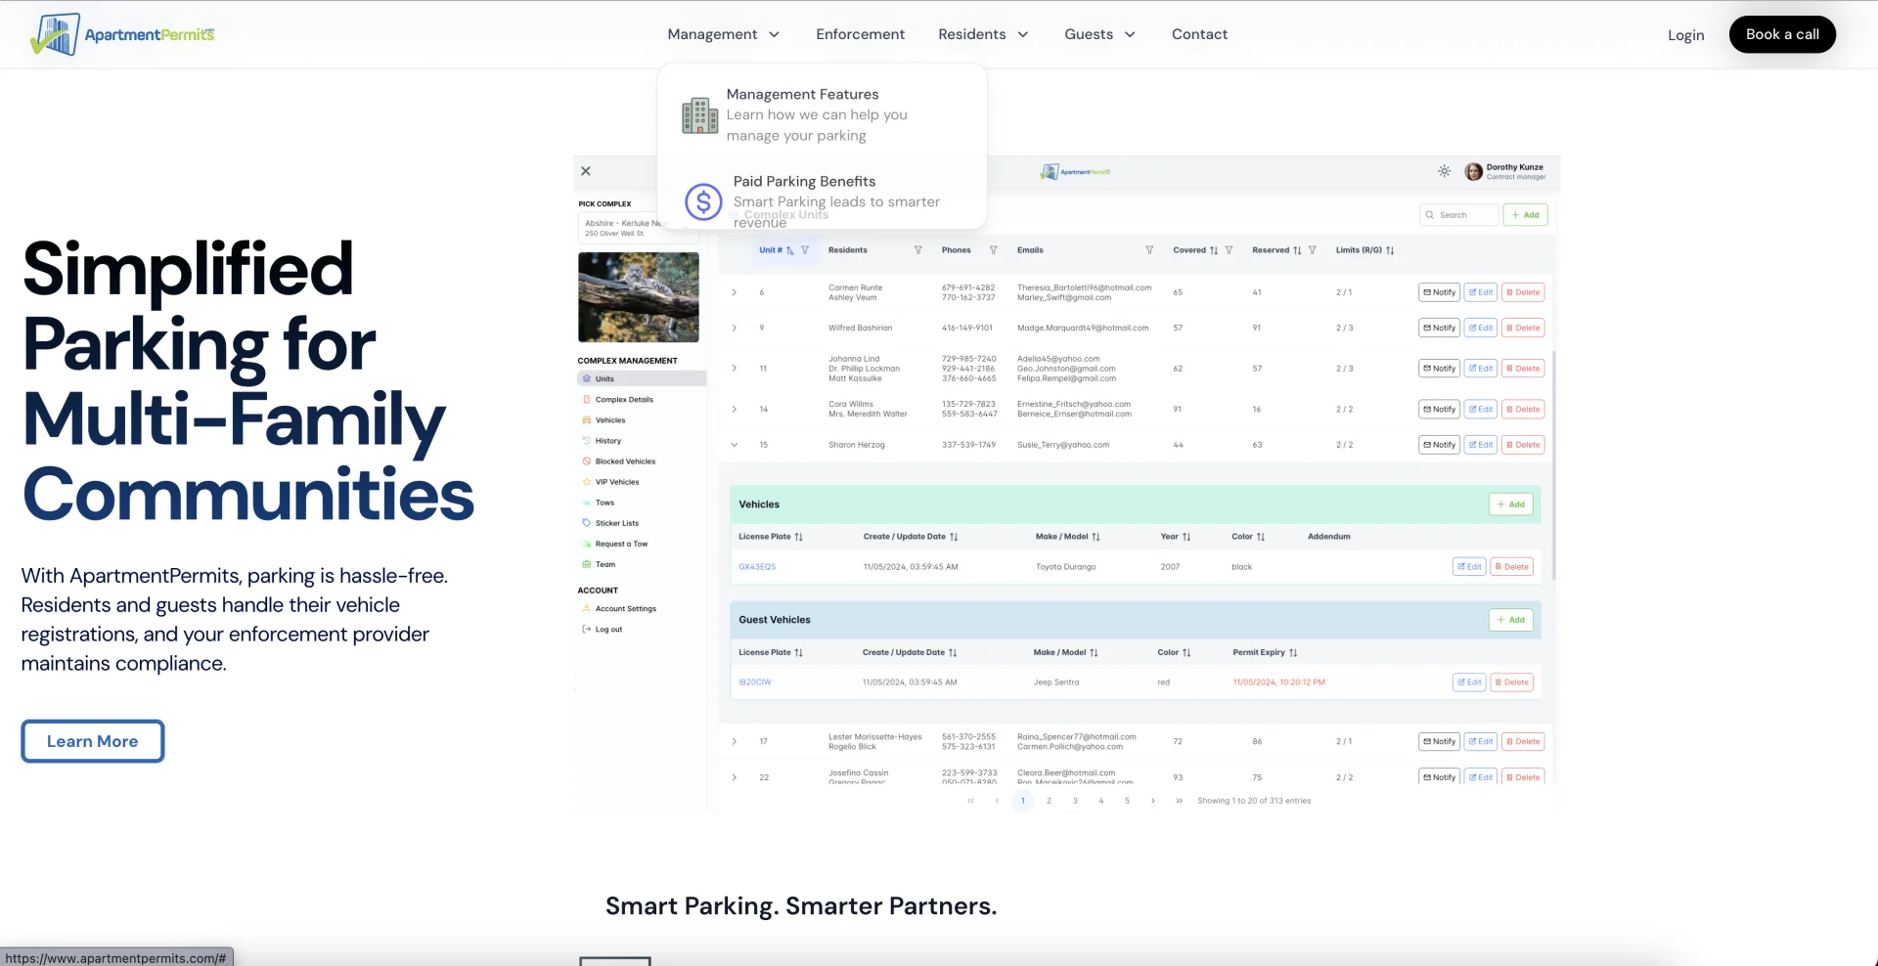Open the Management dropdown menu
The width and height of the screenshot is (1878, 966).
coord(724,34)
